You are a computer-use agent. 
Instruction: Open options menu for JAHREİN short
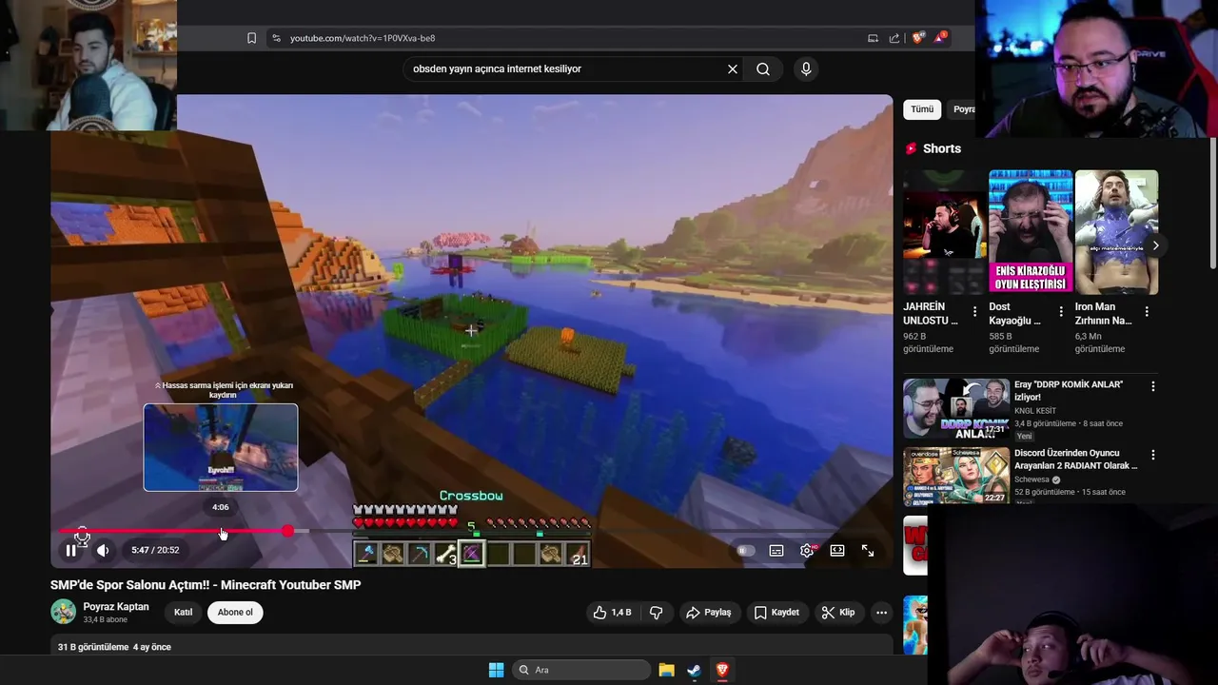[x=974, y=312]
